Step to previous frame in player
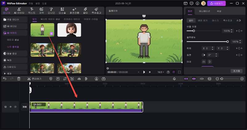This screenshot has width=247, height=130. tap(139, 72)
